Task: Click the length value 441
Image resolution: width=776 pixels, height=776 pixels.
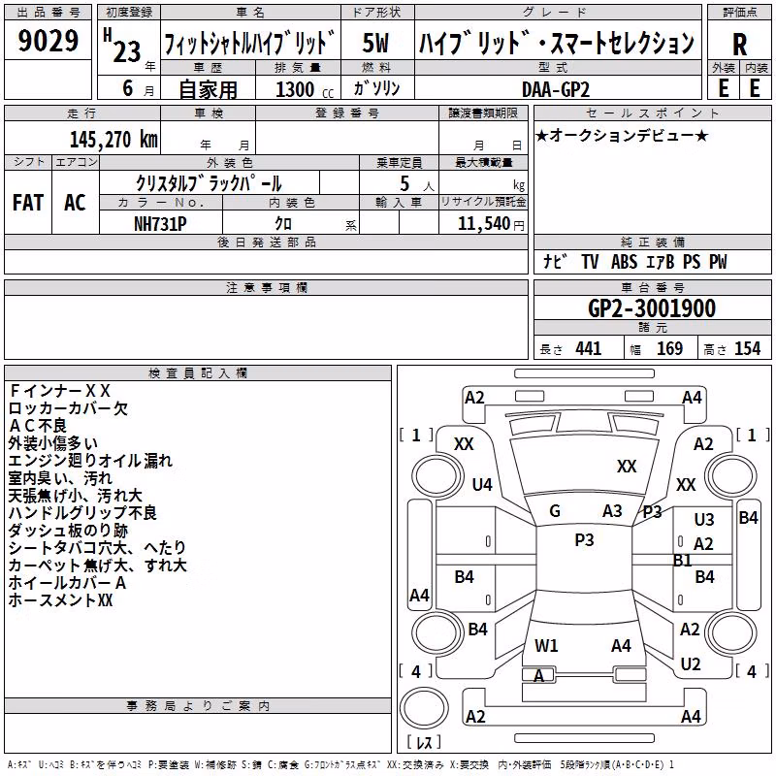Action: pyautogui.click(x=589, y=349)
